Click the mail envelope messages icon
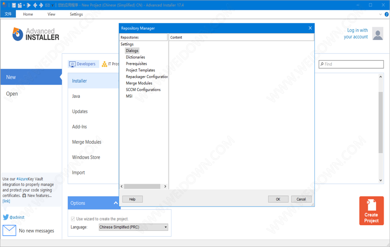 [x=9, y=230]
